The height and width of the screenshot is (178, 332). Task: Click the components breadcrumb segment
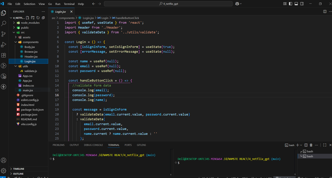(x=67, y=18)
